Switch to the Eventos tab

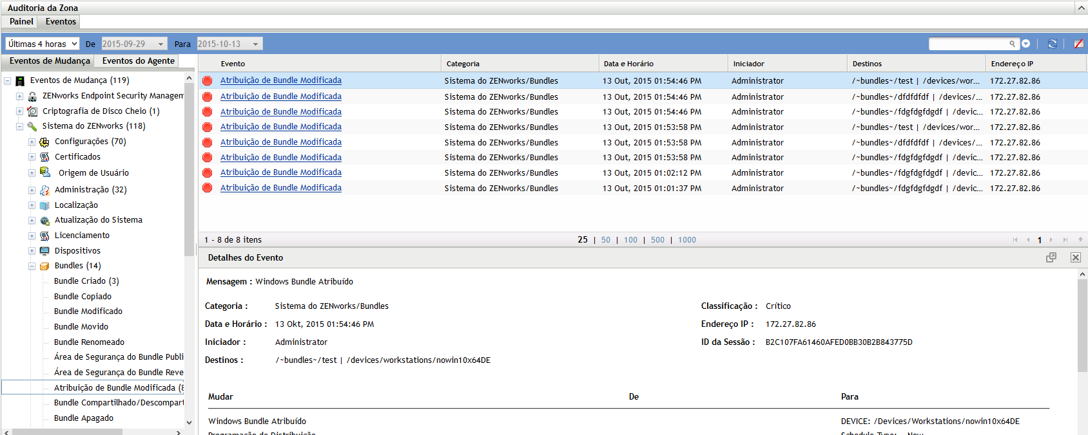61,21
